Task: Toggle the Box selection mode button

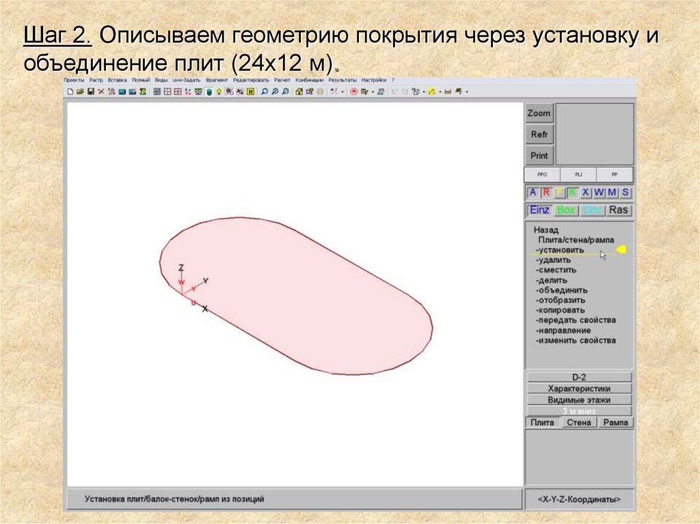Action: point(566,210)
